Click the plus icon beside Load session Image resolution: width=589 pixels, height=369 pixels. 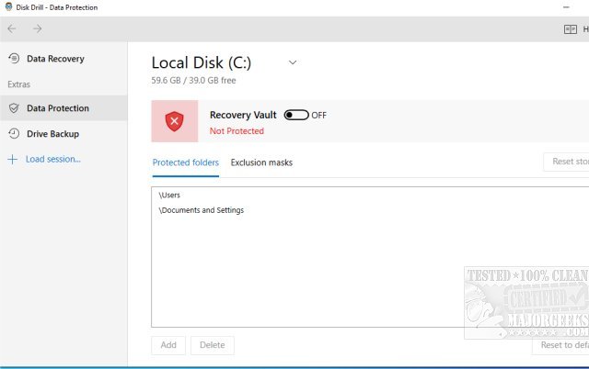tap(12, 159)
